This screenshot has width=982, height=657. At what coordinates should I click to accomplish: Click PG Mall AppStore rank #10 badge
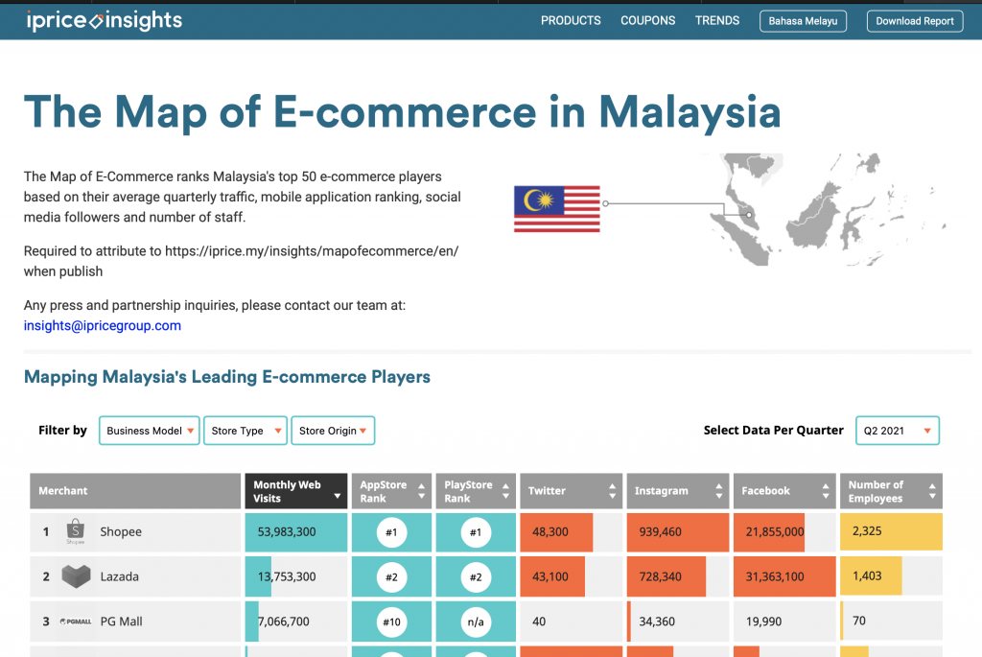click(x=391, y=622)
